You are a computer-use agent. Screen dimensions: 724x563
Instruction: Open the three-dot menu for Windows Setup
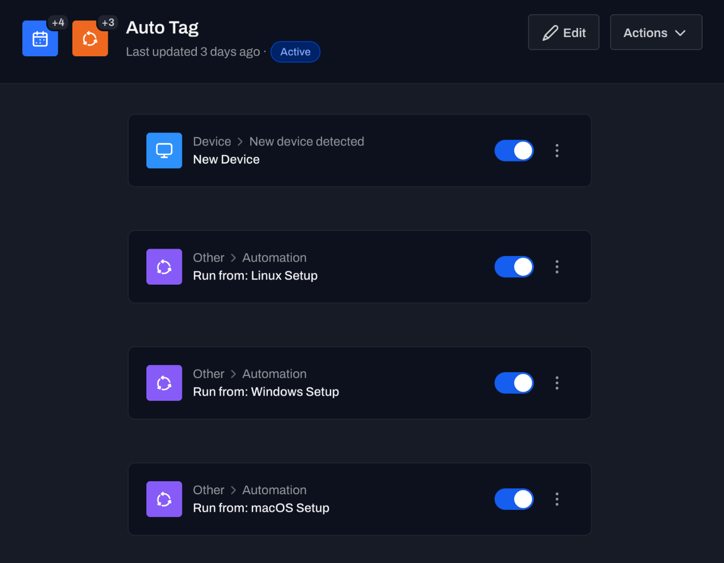pyautogui.click(x=557, y=383)
